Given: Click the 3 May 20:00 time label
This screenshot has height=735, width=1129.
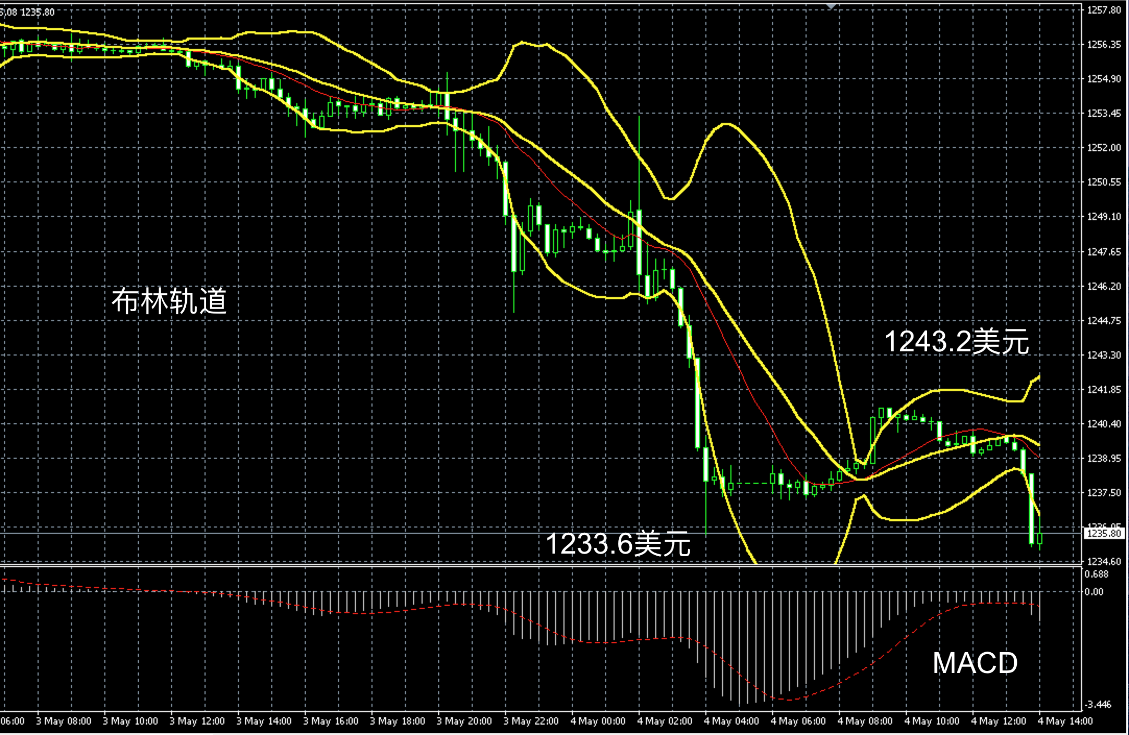Looking at the screenshot, I should [x=464, y=721].
